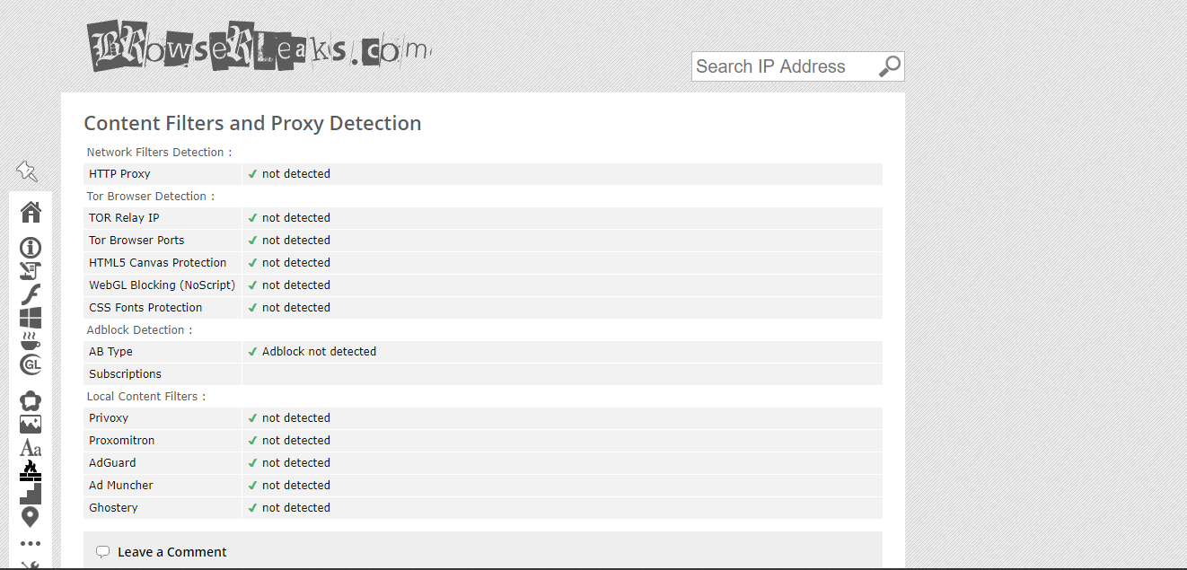Open the JavaScript scroll icon

coord(31,271)
